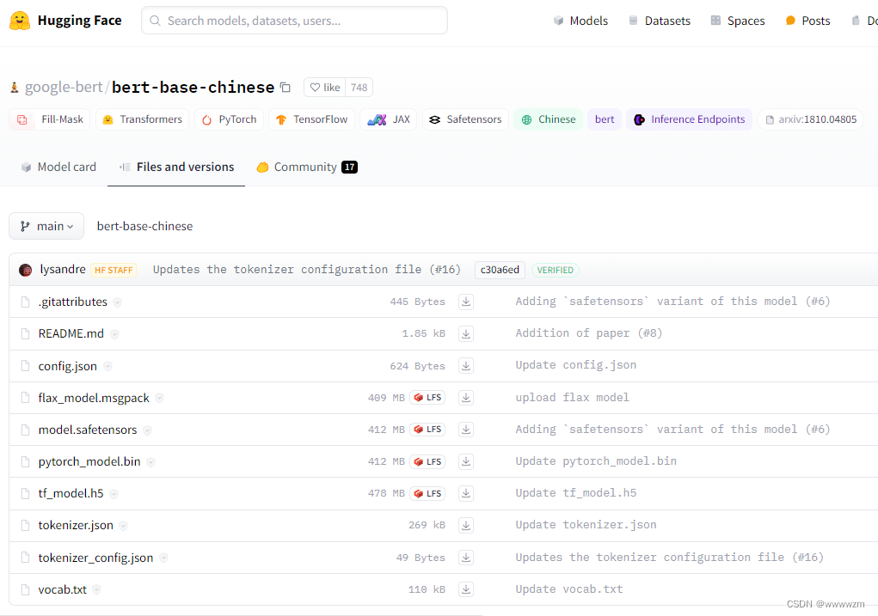Open the Models navigation item
Viewport: 878px width, 616px height.
[580, 21]
